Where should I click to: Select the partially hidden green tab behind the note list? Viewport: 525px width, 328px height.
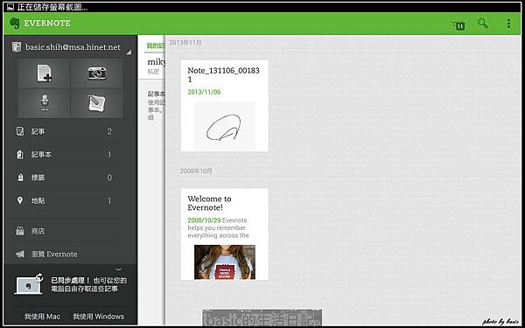point(156,45)
